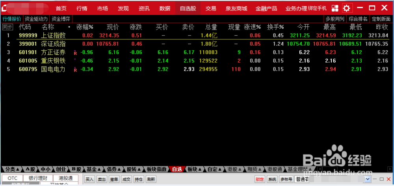The height and width of the screenshot is (186, 394).
Task: Switch to 行情报价 tab
Action: 12,19
